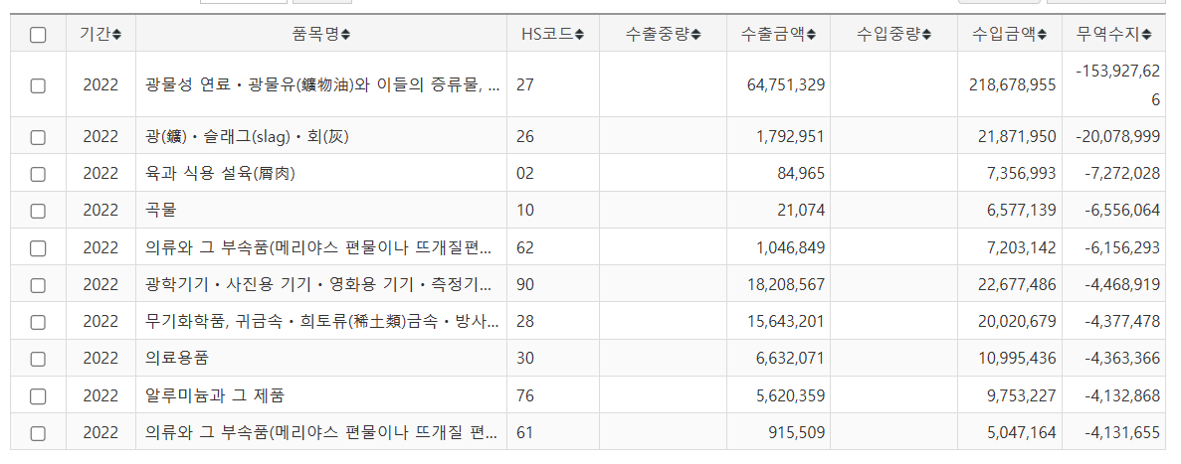The image size is (1181, 464).
Task: Click export value 64,751,329
Action: point(786,85)
